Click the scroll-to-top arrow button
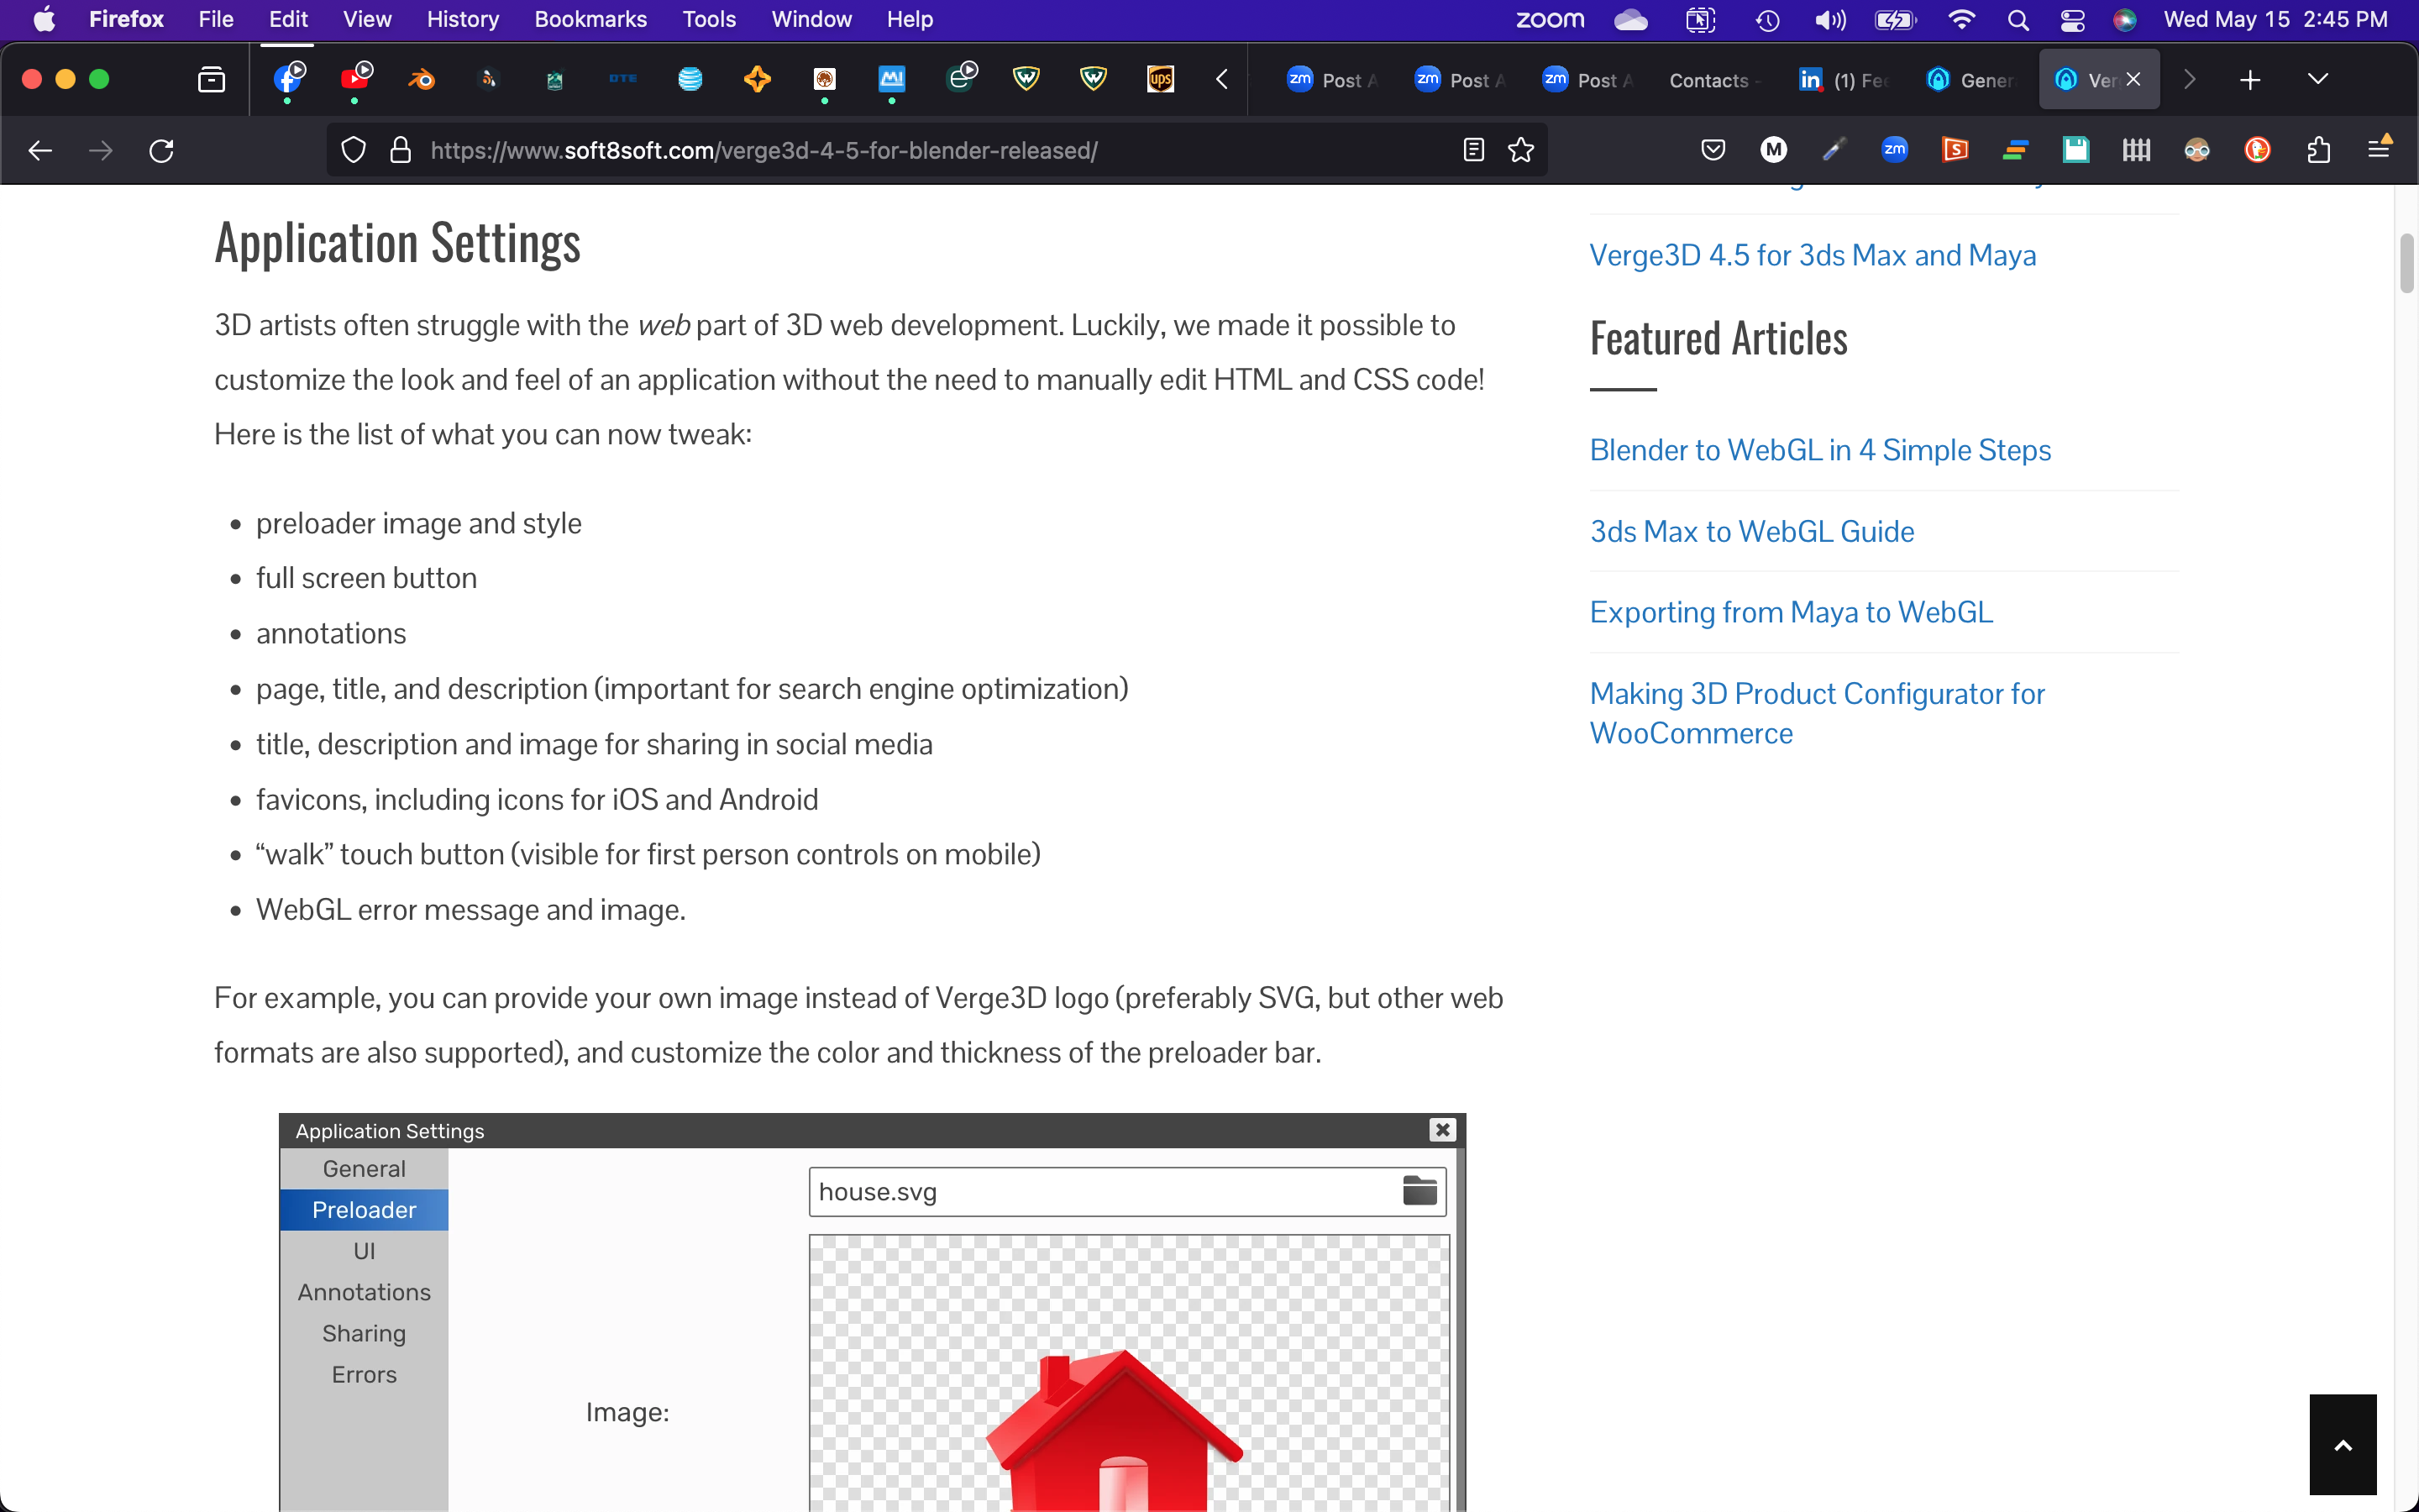 pyautogui.click(x=2343, y=1444)
